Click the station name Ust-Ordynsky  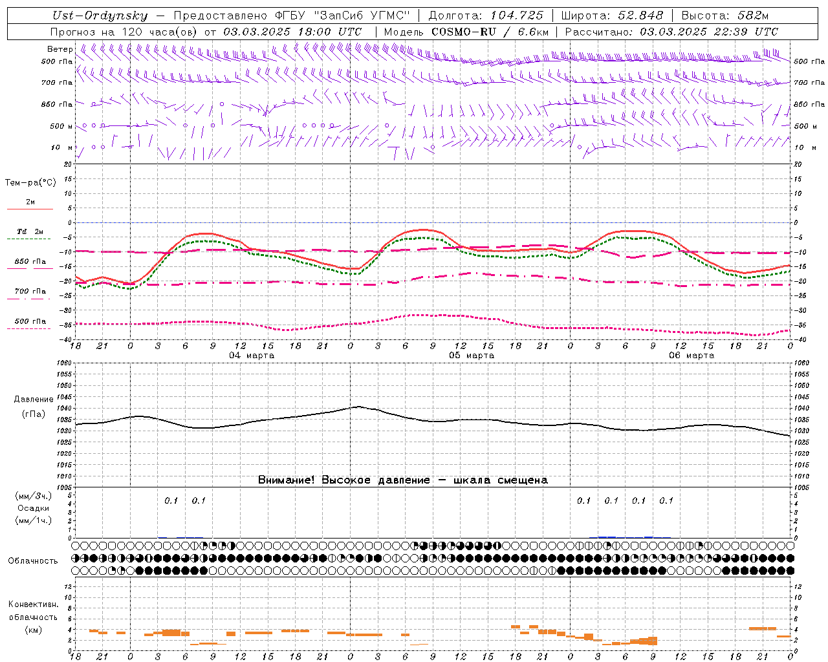click(100, 16)
